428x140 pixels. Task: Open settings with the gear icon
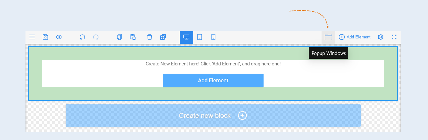click(x=381, y=37)
